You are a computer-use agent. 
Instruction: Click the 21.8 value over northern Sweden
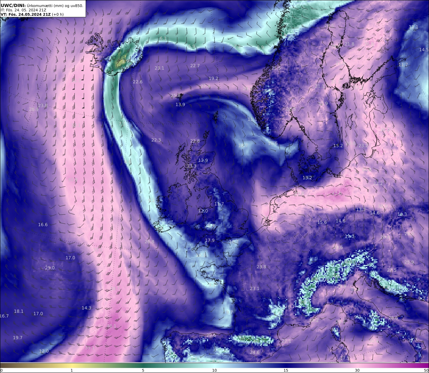point(349,44)
